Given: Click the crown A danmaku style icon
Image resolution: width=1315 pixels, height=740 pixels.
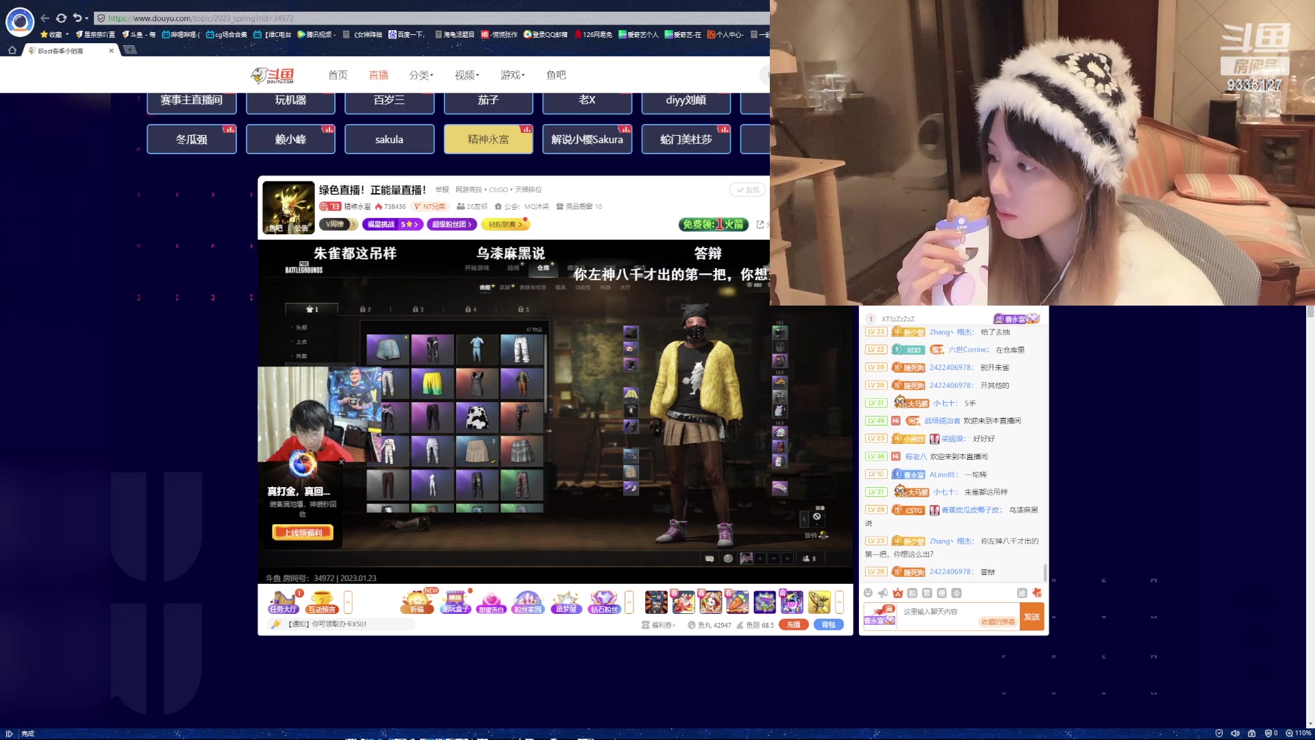Looking at the screenshot, I should (x=898, y=593).
